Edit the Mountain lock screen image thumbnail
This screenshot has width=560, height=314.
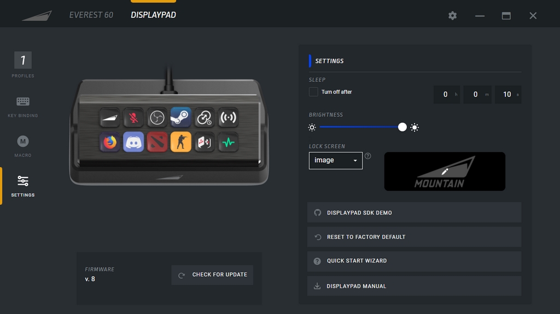click(x=445, y=171)
